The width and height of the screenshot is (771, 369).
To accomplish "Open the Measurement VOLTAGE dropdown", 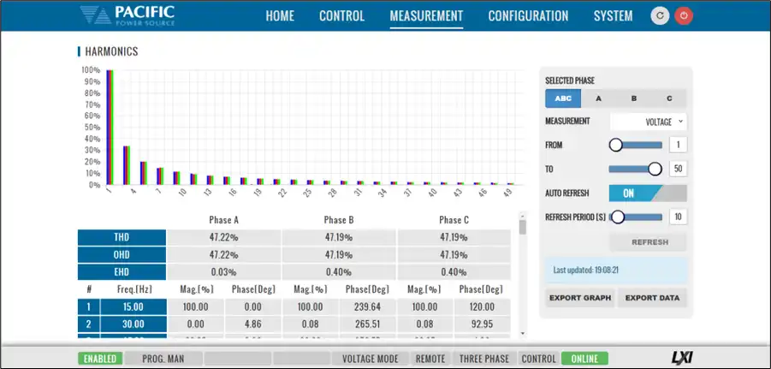I will pyautogui.click(x=648, y=122).
